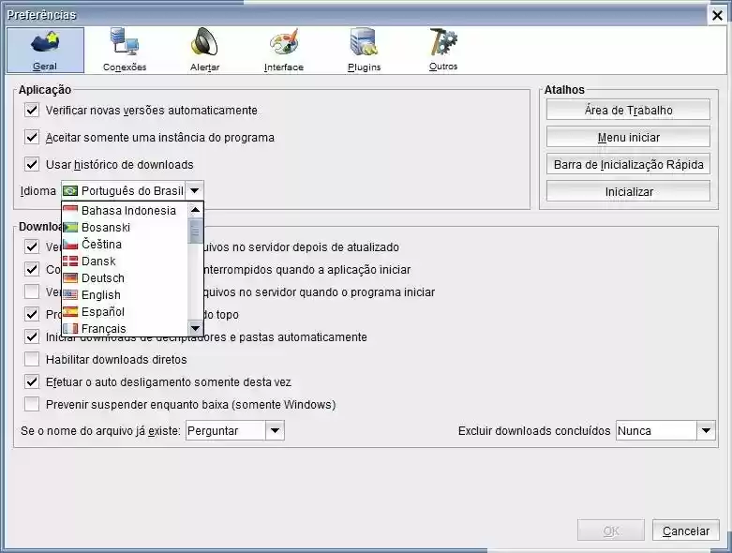Enable Prevenir suspender enquanto baixa
732x553 pixels.
click(32, 405)
